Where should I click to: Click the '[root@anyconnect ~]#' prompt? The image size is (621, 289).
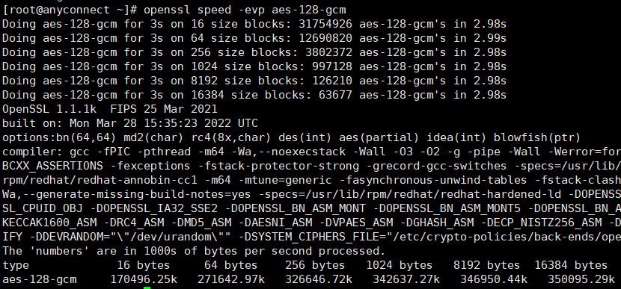click(70, 10)
